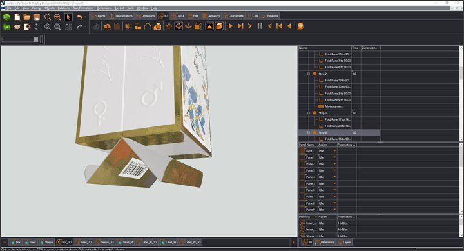Switch to the Layers panel tab
Viewport: 464px width, 251px height.
point(345,242)
